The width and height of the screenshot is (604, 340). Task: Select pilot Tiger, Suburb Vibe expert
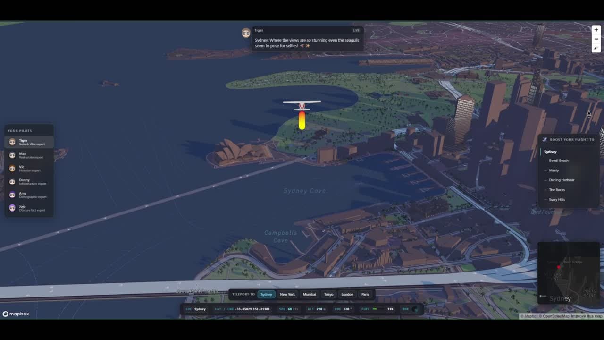click(x=29, y=142)
